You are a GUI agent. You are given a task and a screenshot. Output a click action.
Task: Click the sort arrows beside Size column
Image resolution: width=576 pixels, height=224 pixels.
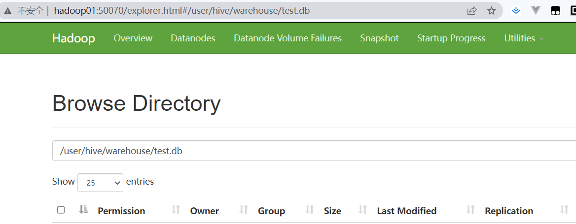[x=363, y=210]
